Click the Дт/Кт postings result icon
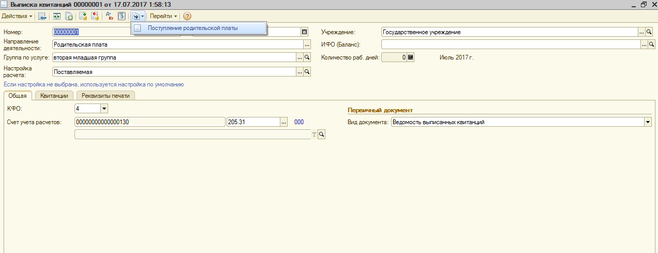This screenshot has height=253, width=658. pyautogui.click(x=110, y=16)
